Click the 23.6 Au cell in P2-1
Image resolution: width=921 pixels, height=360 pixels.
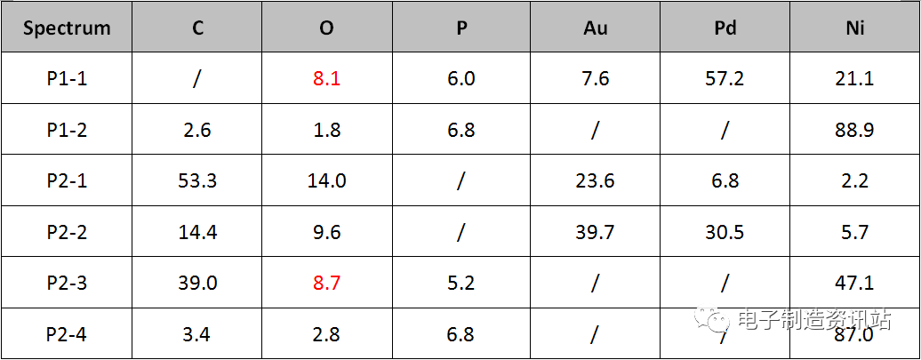tap(596, 180)
